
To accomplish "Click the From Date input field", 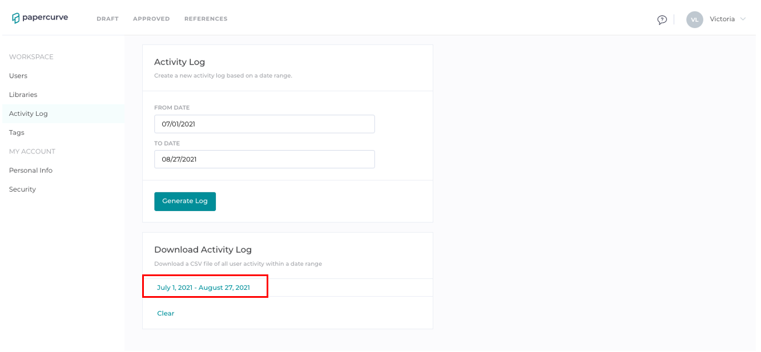I will [264, 124].
